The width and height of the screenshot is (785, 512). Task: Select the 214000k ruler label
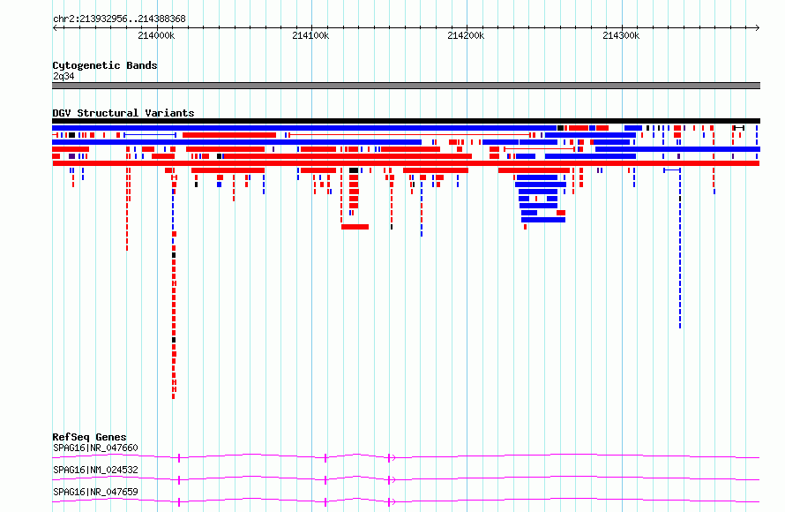click(x=156, y=35)
